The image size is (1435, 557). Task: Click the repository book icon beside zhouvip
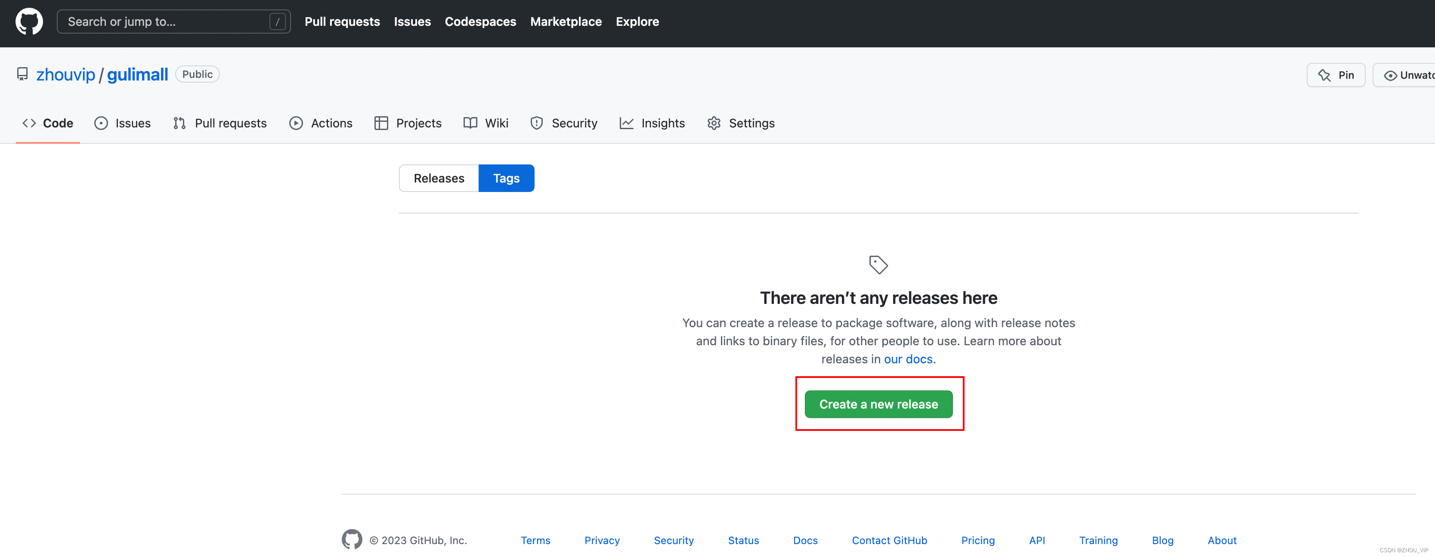pyautogui.click(x=22, y=74)
